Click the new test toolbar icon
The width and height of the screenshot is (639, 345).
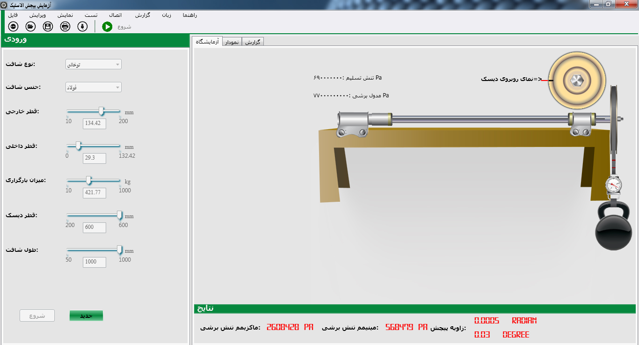tap(13, 26)
